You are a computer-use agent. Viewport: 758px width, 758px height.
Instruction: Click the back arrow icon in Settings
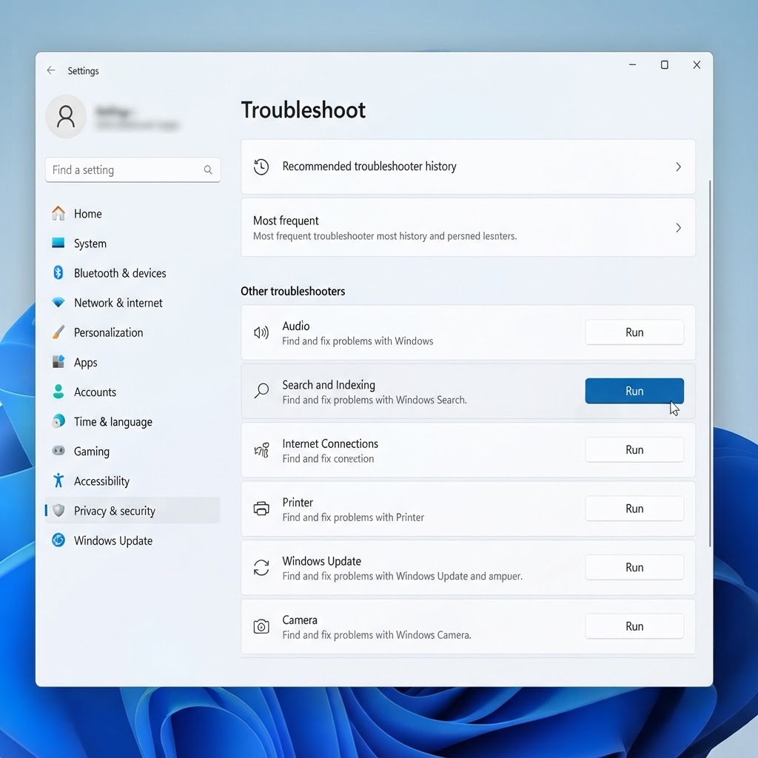(x=51, y=70)
